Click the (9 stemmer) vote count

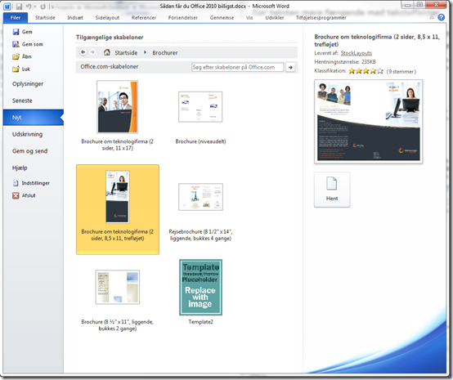tap(401, 71)
